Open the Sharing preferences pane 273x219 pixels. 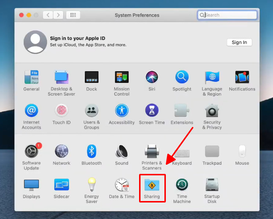[152, 185]
